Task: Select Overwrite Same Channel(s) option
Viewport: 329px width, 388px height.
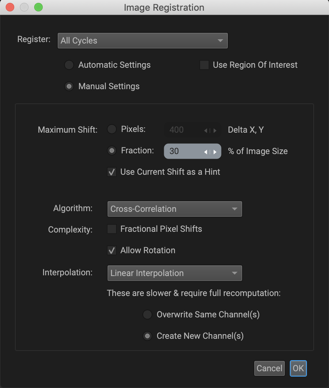Action: (147, 315)
